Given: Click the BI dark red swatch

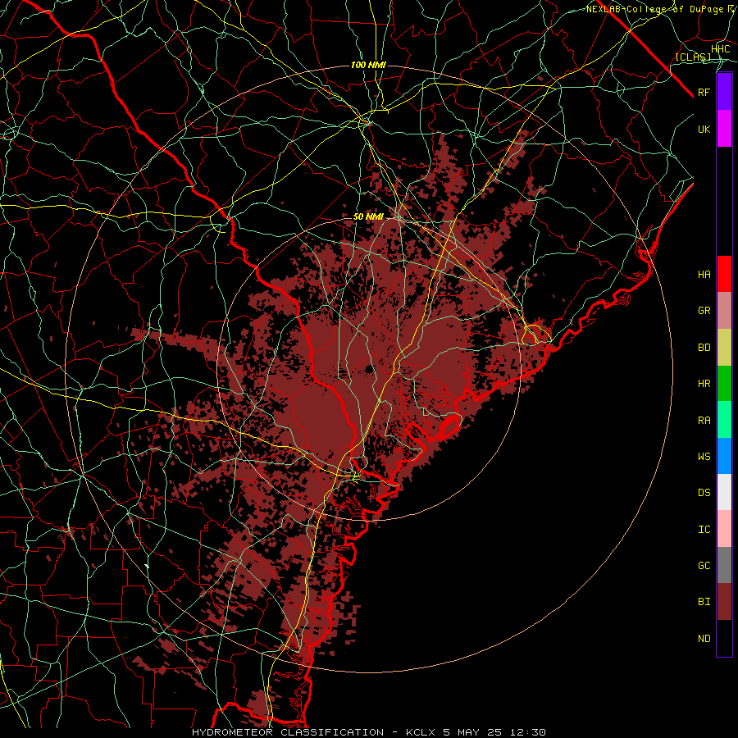Looking at the screenshot, I should point(724,602).
